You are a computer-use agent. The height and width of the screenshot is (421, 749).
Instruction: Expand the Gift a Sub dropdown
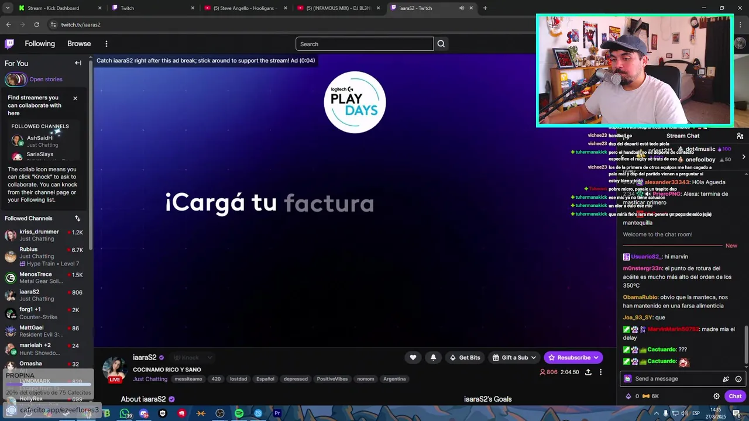533,357
